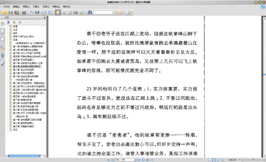Open the Layers sidebar tab
266x162 pixels.
[x=3, y=40]
